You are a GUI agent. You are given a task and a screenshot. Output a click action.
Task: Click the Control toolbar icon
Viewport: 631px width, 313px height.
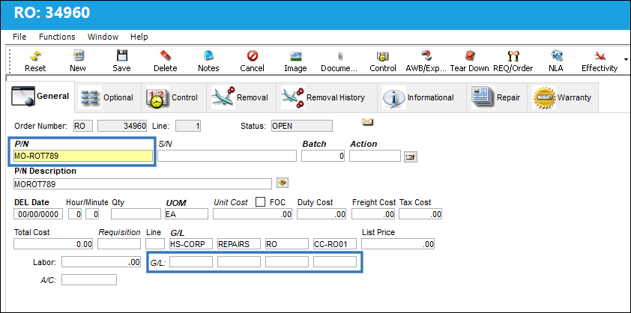(x=383, y=55)
